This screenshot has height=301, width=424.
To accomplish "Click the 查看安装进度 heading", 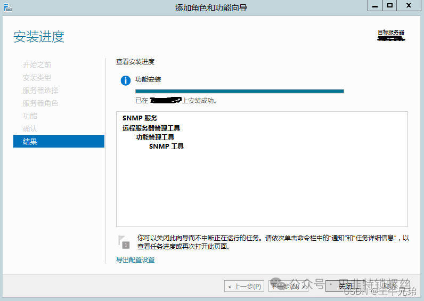I will pyautogui.click(x=135, y=62).
